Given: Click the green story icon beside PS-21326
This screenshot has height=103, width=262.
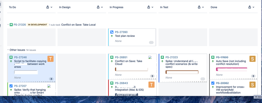Looking at the screenshot, I should [x=11, y=25].
